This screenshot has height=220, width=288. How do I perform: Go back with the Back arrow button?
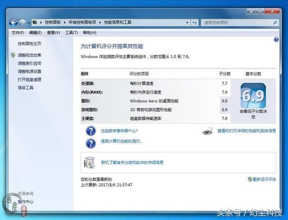pyautogui.click(x=13, y=23)
